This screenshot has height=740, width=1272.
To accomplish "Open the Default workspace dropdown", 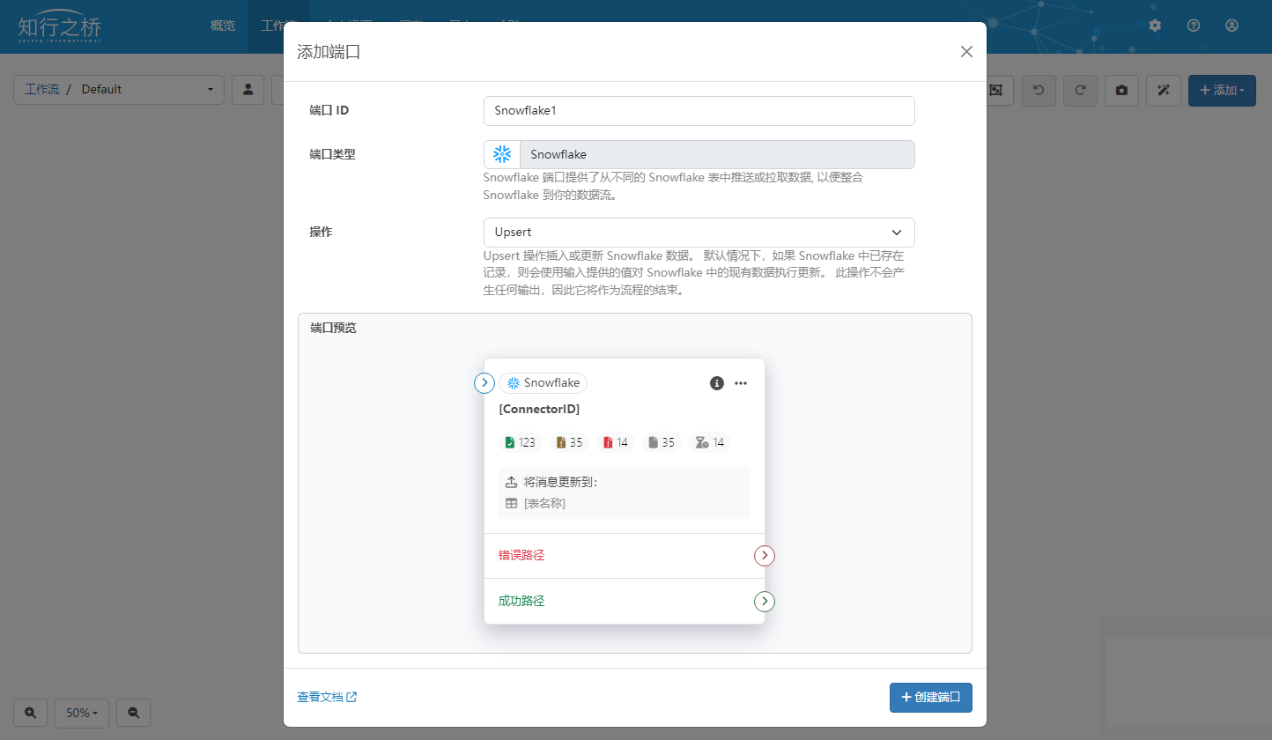I will 119,90.
